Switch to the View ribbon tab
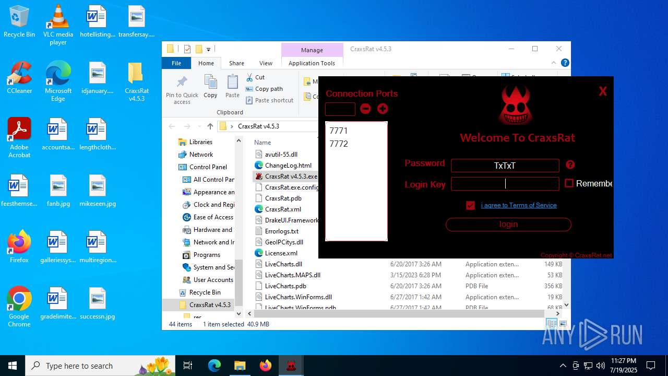 [x=266, y=63]
